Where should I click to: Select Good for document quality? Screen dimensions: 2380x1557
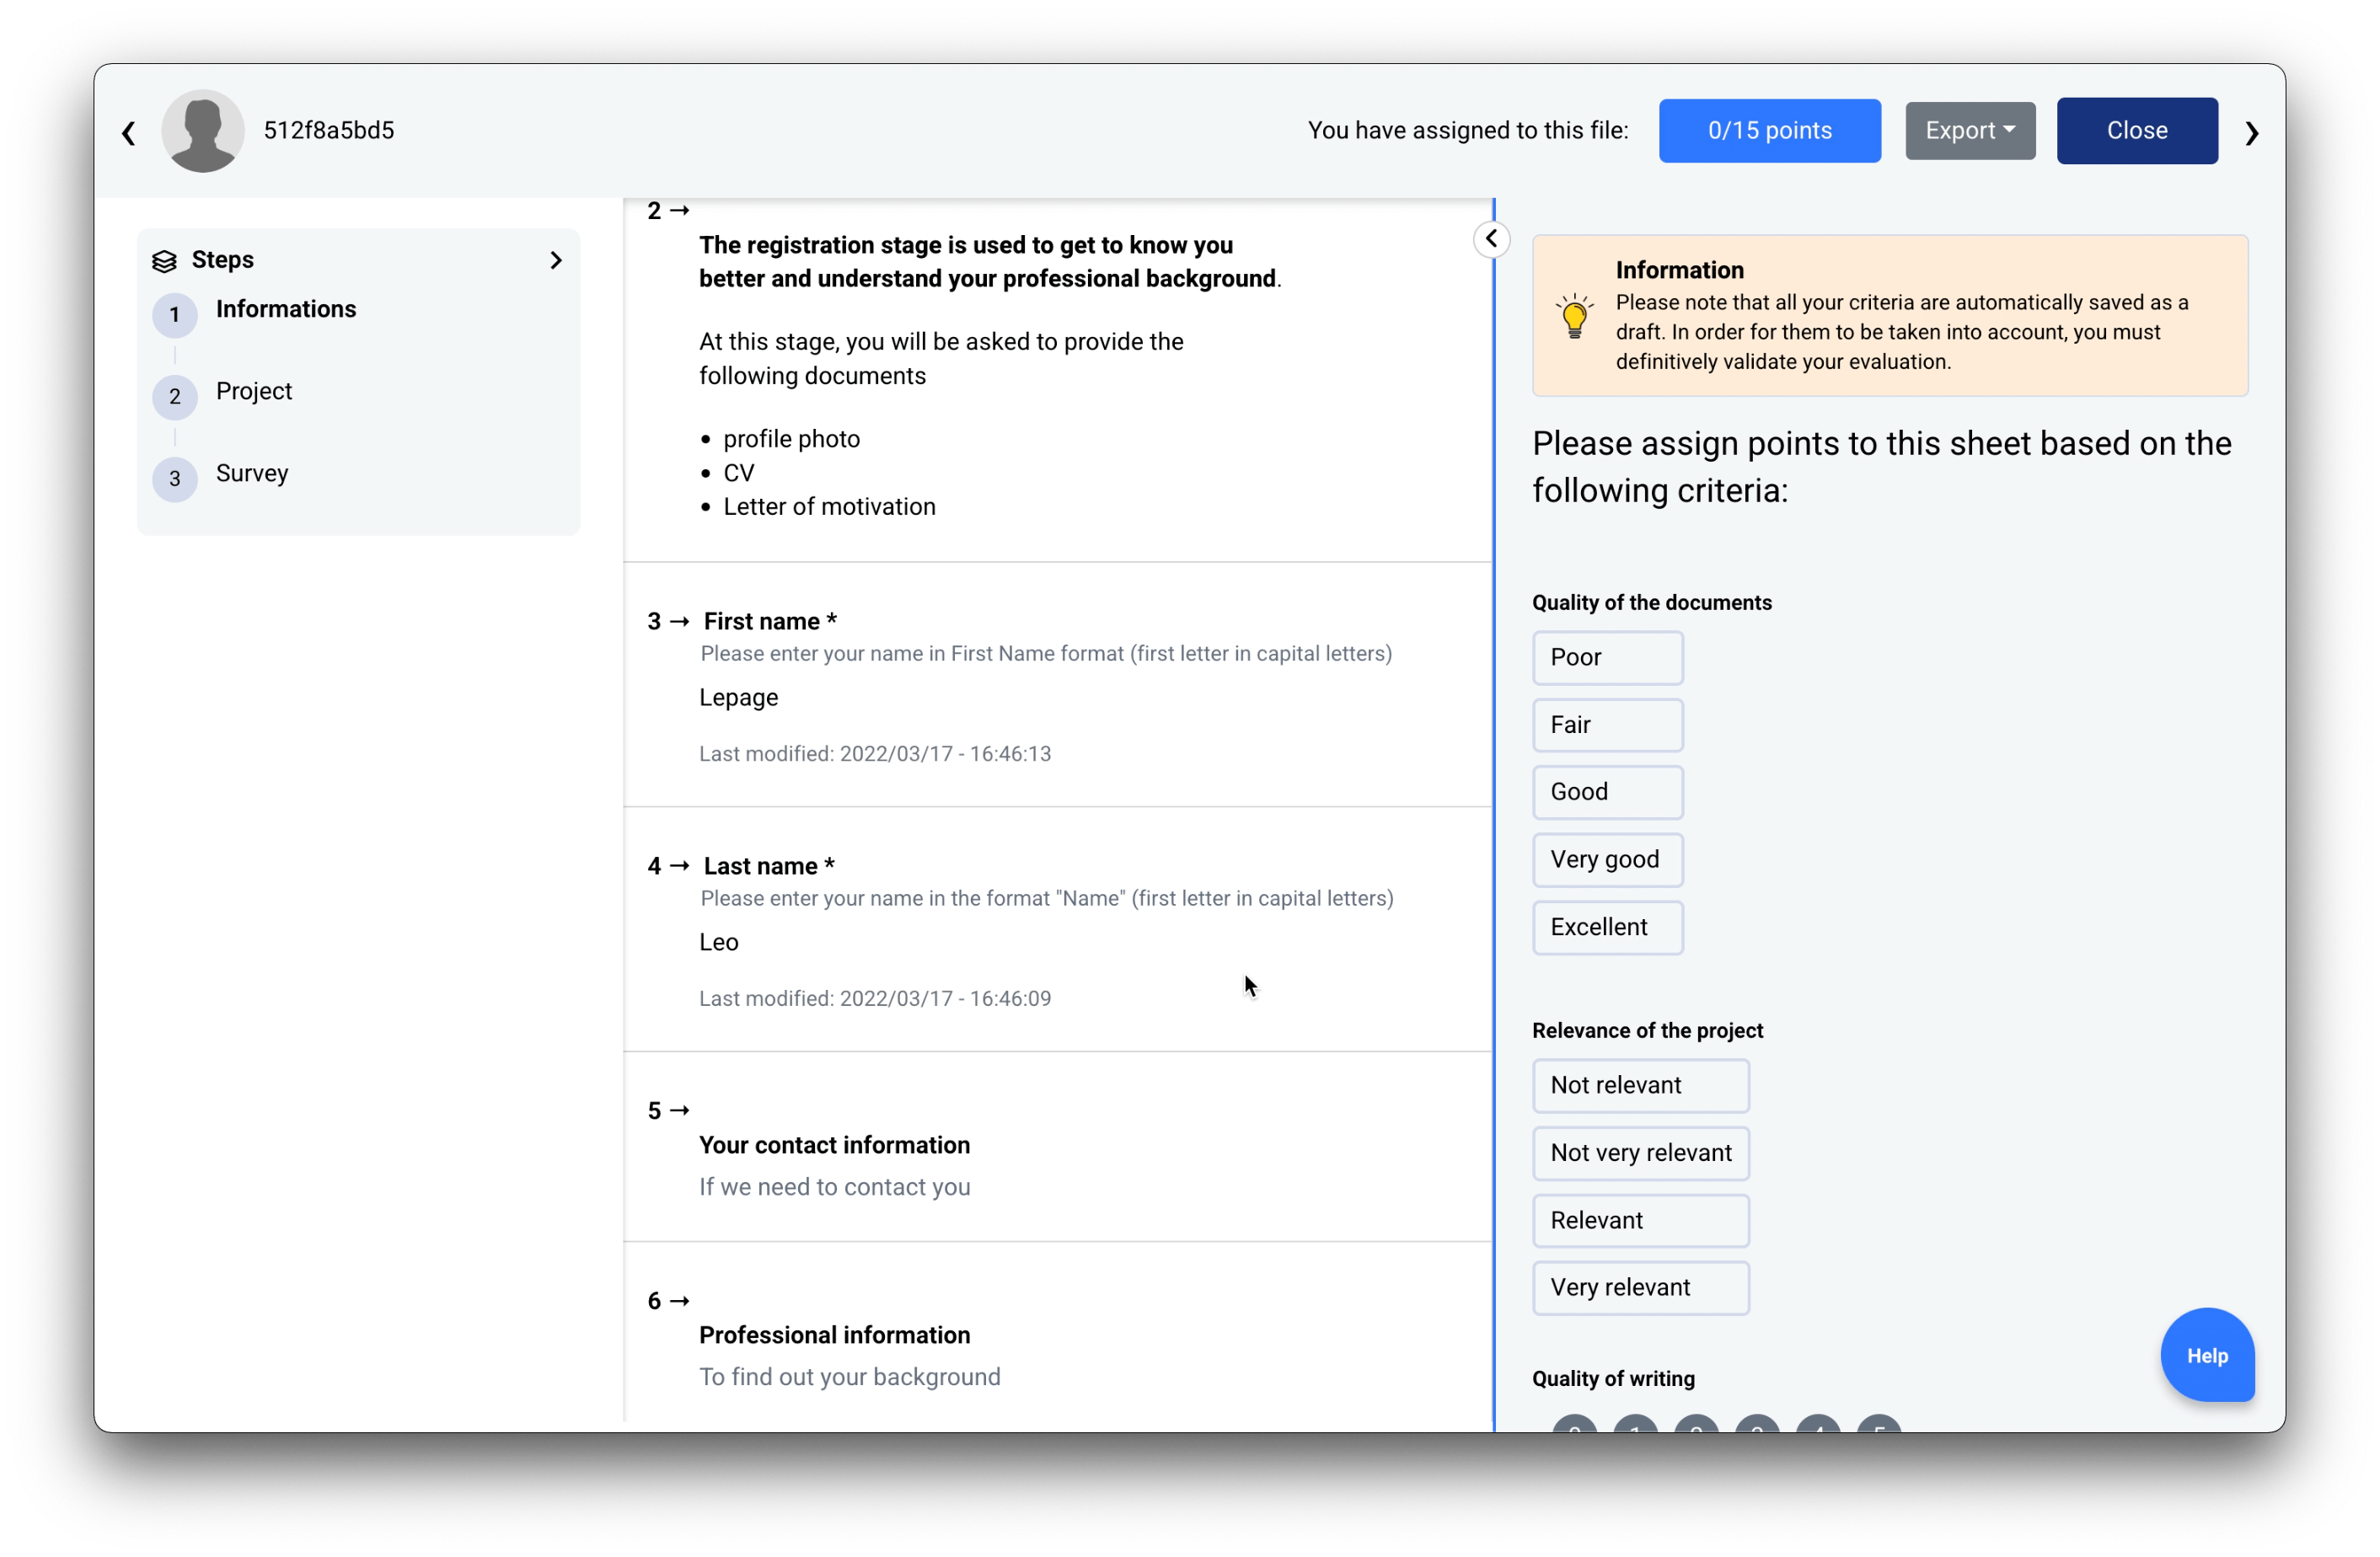[1607, 792]
